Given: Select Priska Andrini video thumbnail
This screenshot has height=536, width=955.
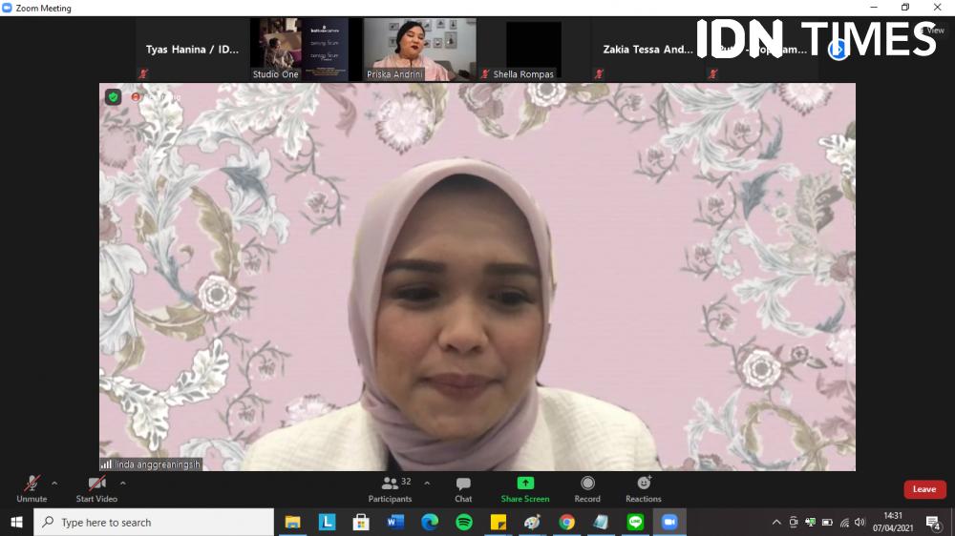Looking at the screenshot, I should point(420,50).
